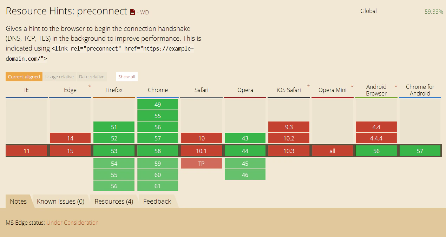Image resolution: width=446 pixels, height=237 pixels.
Task: Select the Opera 43 cell
Action: pyautogui.click(x=245, y=138)
